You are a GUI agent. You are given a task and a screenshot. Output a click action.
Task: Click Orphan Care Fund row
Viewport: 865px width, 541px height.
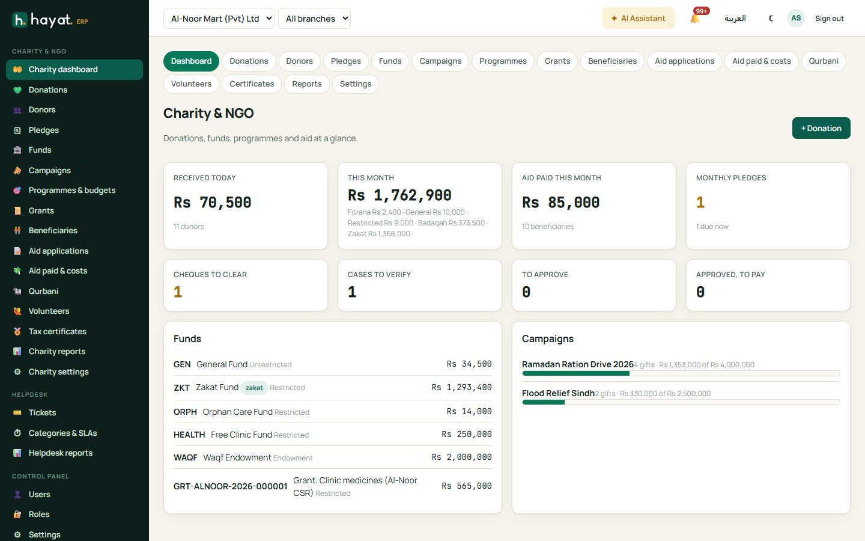[333, 412]
